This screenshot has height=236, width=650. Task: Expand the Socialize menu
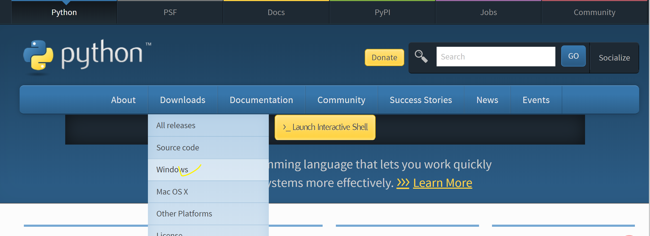pyautogui.click(x=614, y=58)
